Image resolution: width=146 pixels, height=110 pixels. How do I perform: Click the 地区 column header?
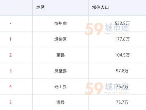[x=40, y=7]
